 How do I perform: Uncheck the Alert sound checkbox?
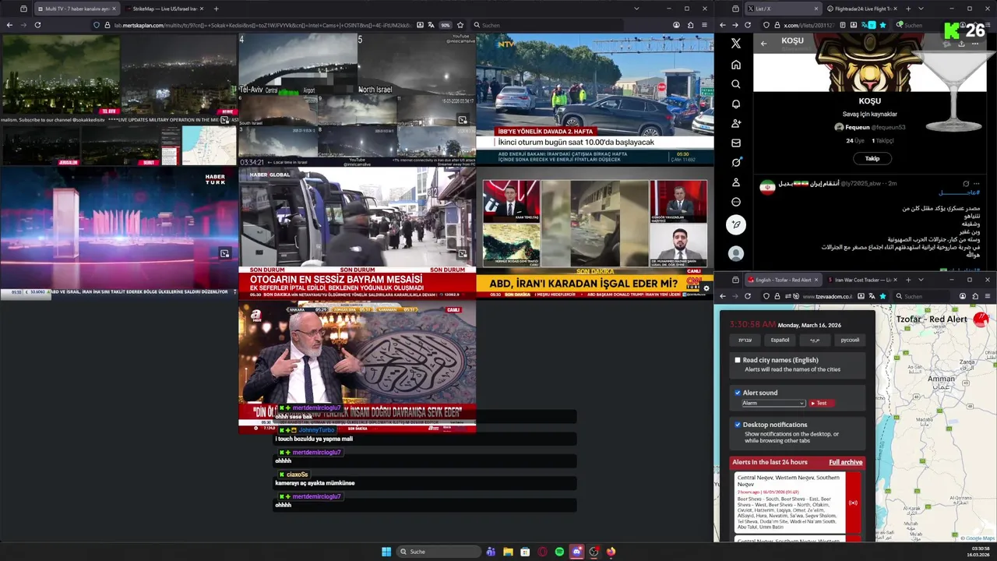(x=738, y=393)
